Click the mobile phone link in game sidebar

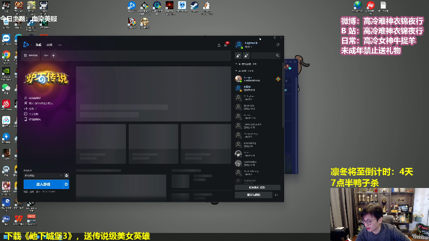click(x=32, y=119)
